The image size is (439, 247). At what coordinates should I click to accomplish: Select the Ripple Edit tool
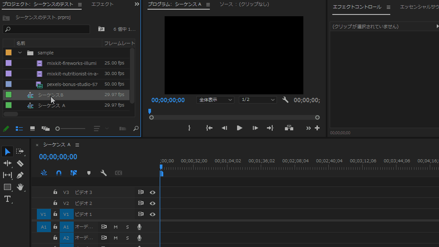click(7, 163)
